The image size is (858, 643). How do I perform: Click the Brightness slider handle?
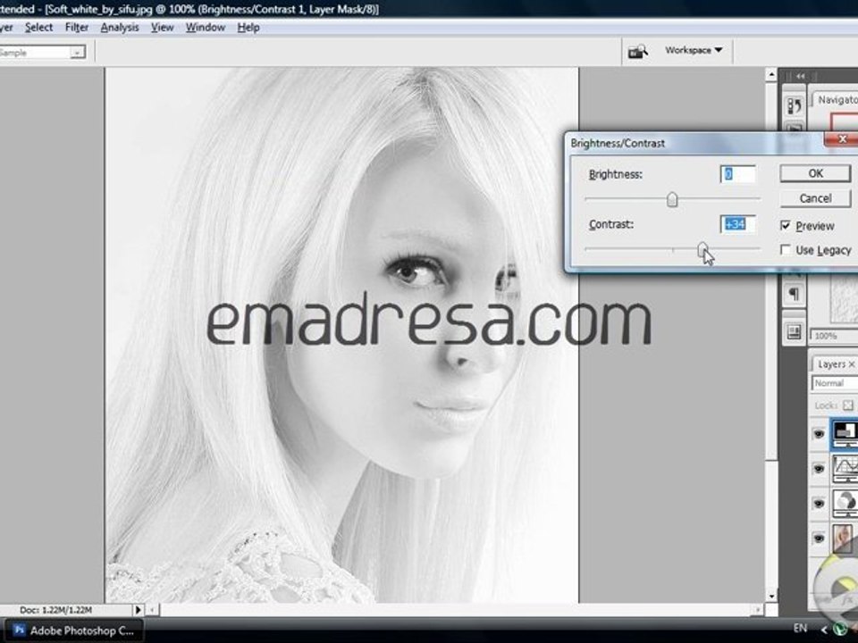pos(672,199)
